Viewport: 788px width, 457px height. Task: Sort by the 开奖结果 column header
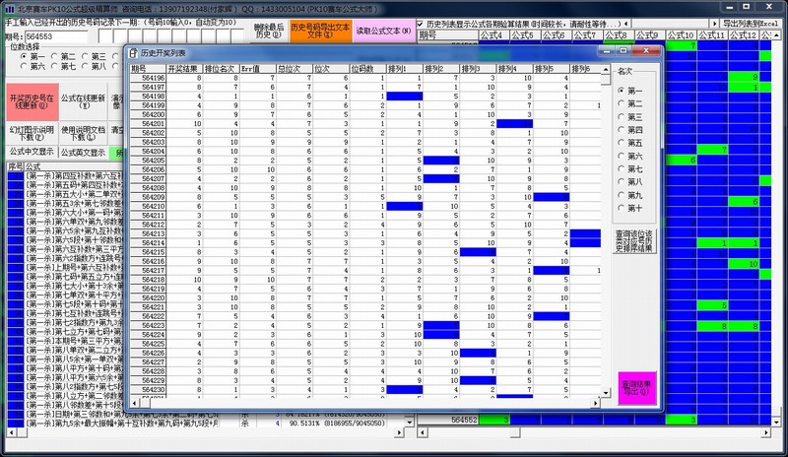pos(184,69)
